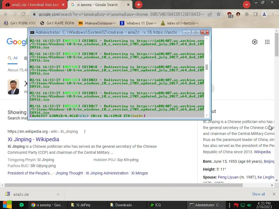Switch to xi jumping Google Search tab

pos(100,5)
